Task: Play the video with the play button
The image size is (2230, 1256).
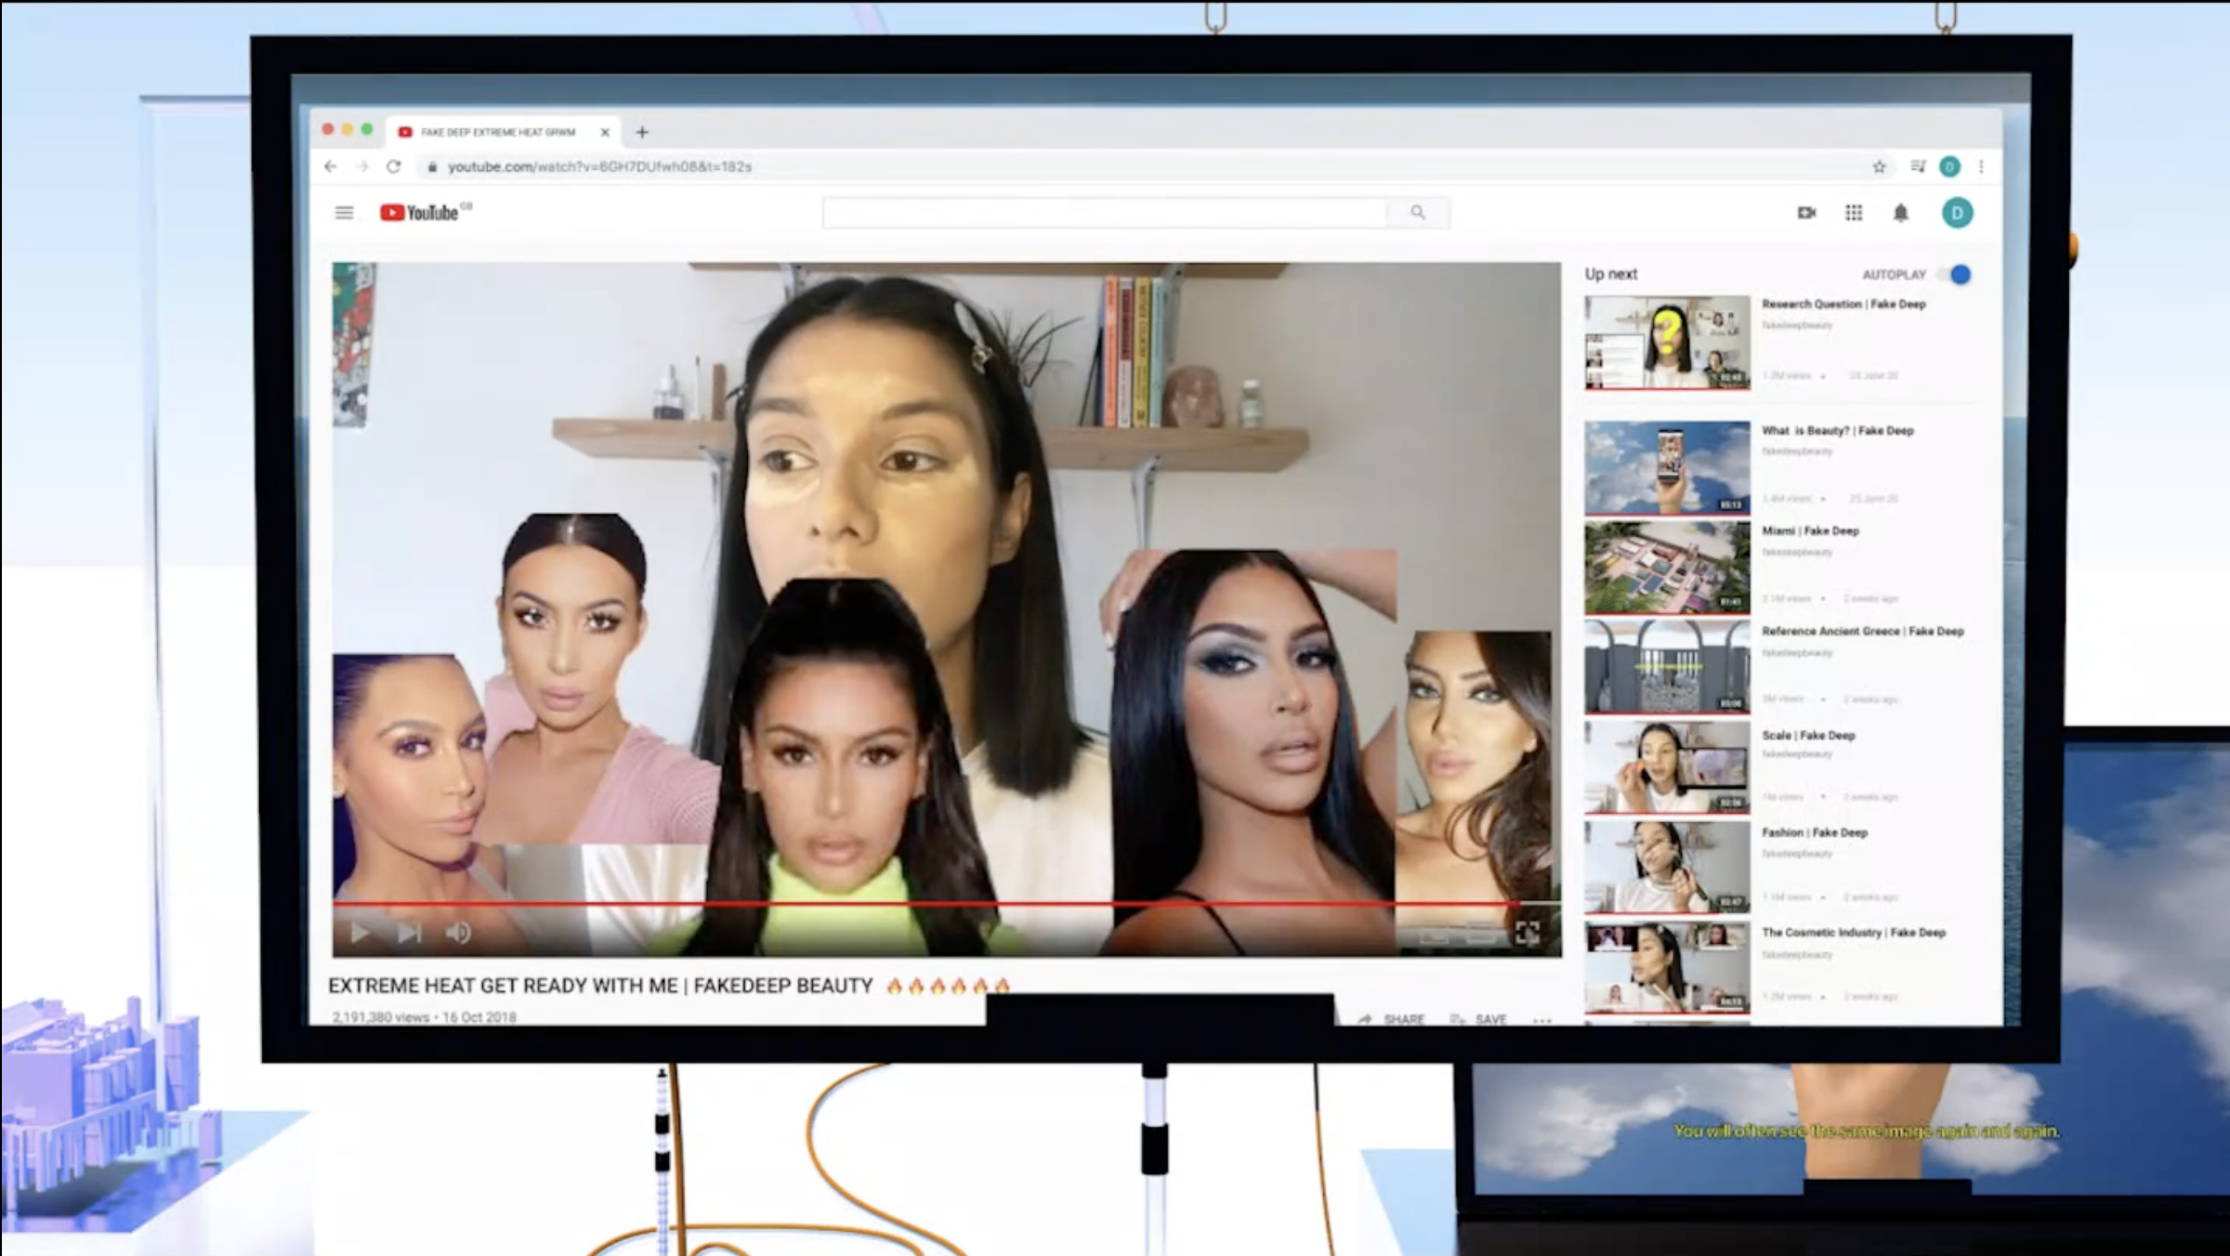Action: pos(360,932)
